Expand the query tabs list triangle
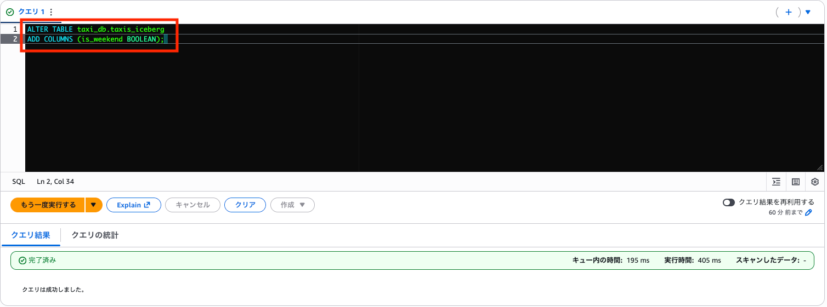 (808, 12)
